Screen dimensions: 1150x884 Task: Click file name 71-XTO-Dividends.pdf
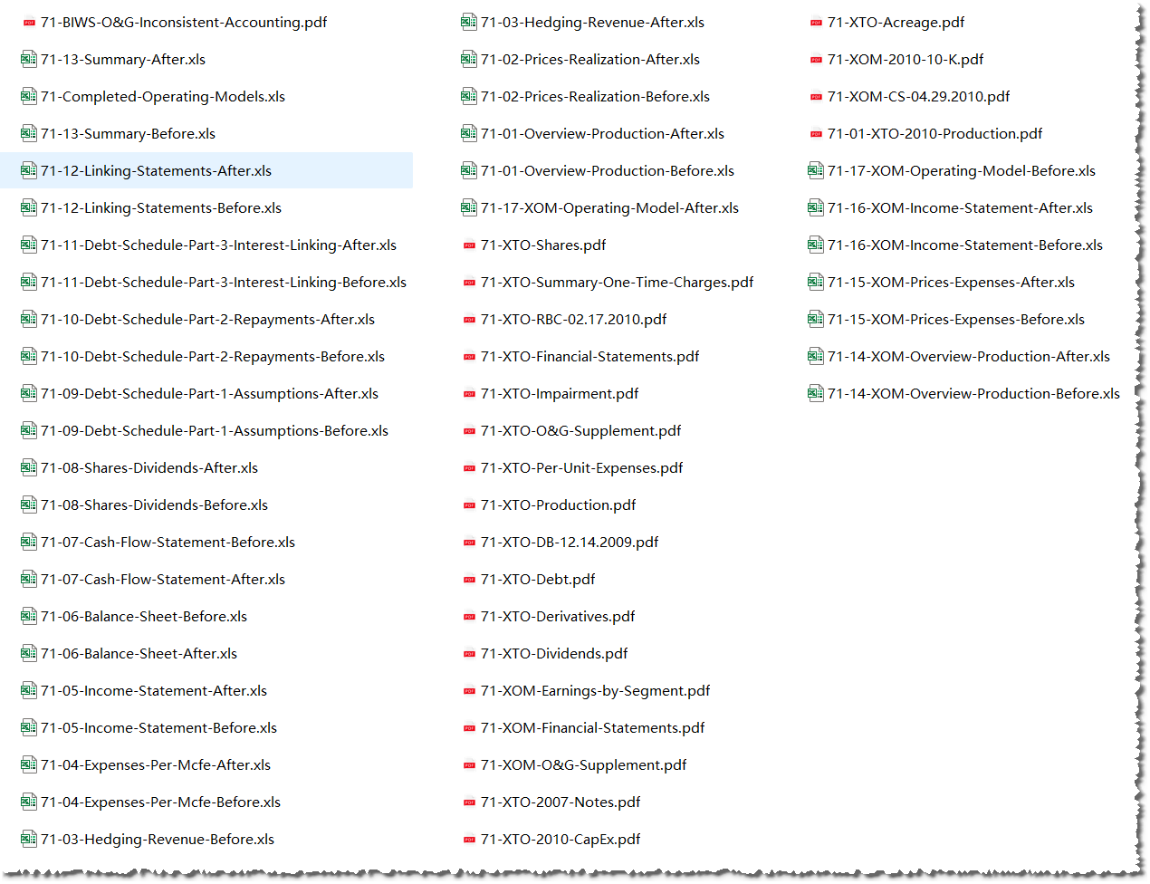554,654
